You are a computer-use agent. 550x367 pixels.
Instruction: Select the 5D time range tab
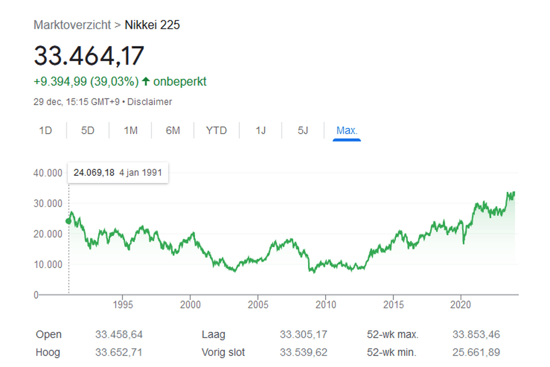(87, 131)
